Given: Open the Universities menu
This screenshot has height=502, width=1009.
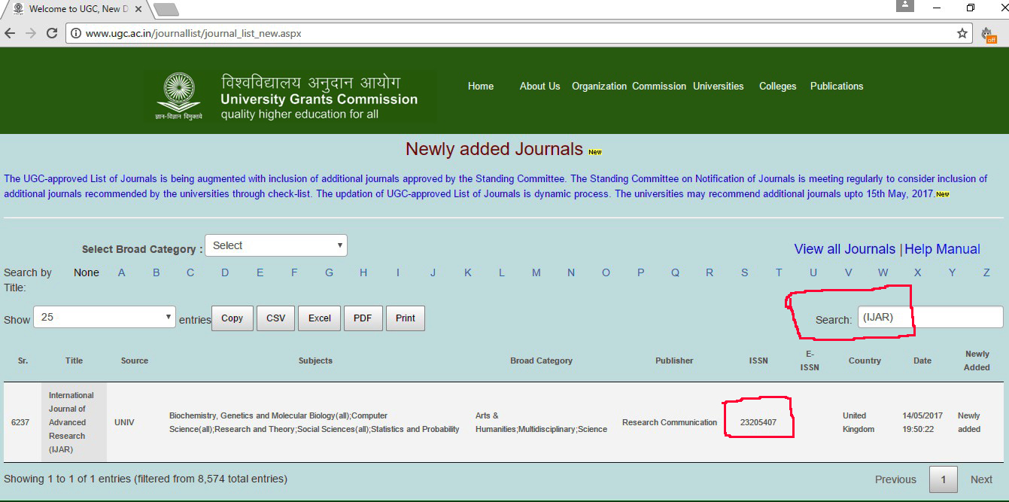Looking at the screenshot, I should coord(719,86).
